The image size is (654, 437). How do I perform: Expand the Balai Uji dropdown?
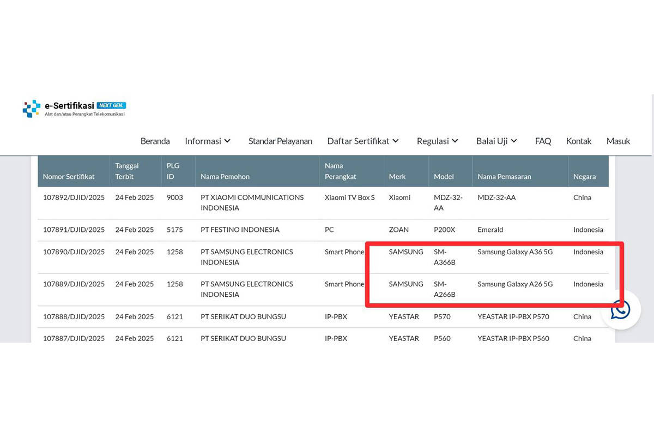[496, 141]
